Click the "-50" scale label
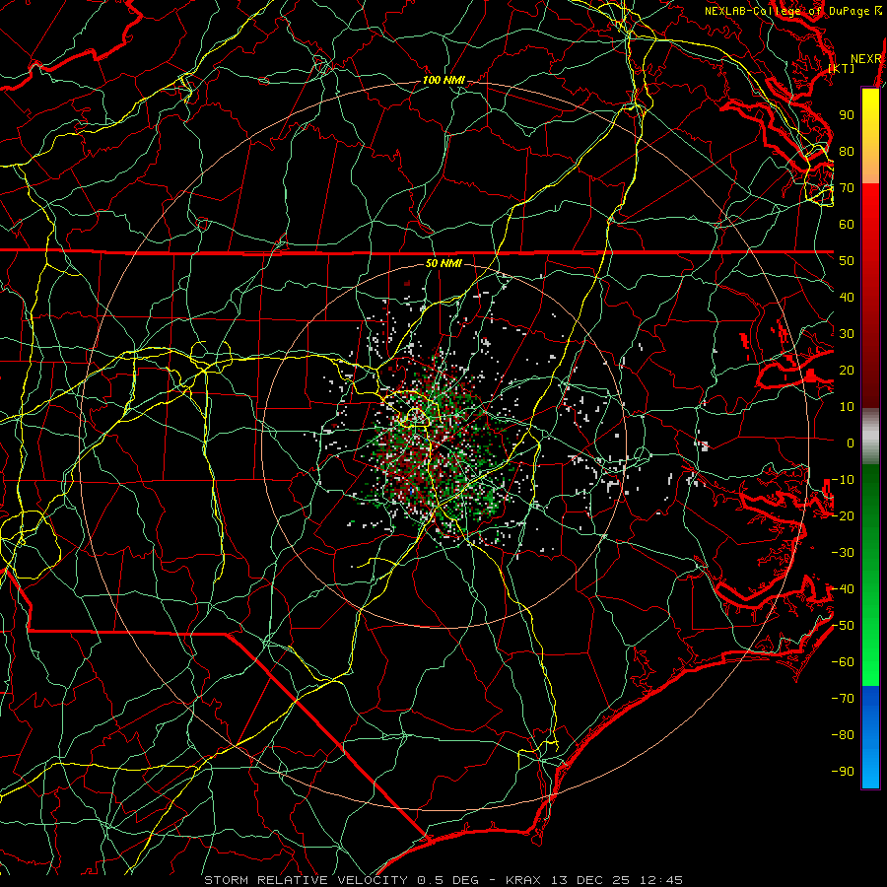The height and width of the screenshot is (887, 887). [x=843, y=626]
